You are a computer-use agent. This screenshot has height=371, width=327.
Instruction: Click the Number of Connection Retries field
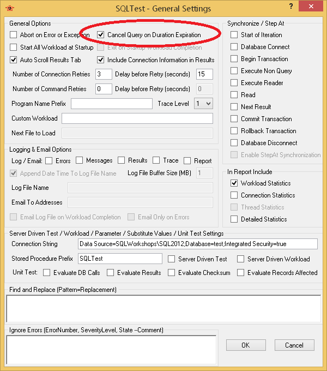point(104,74)
